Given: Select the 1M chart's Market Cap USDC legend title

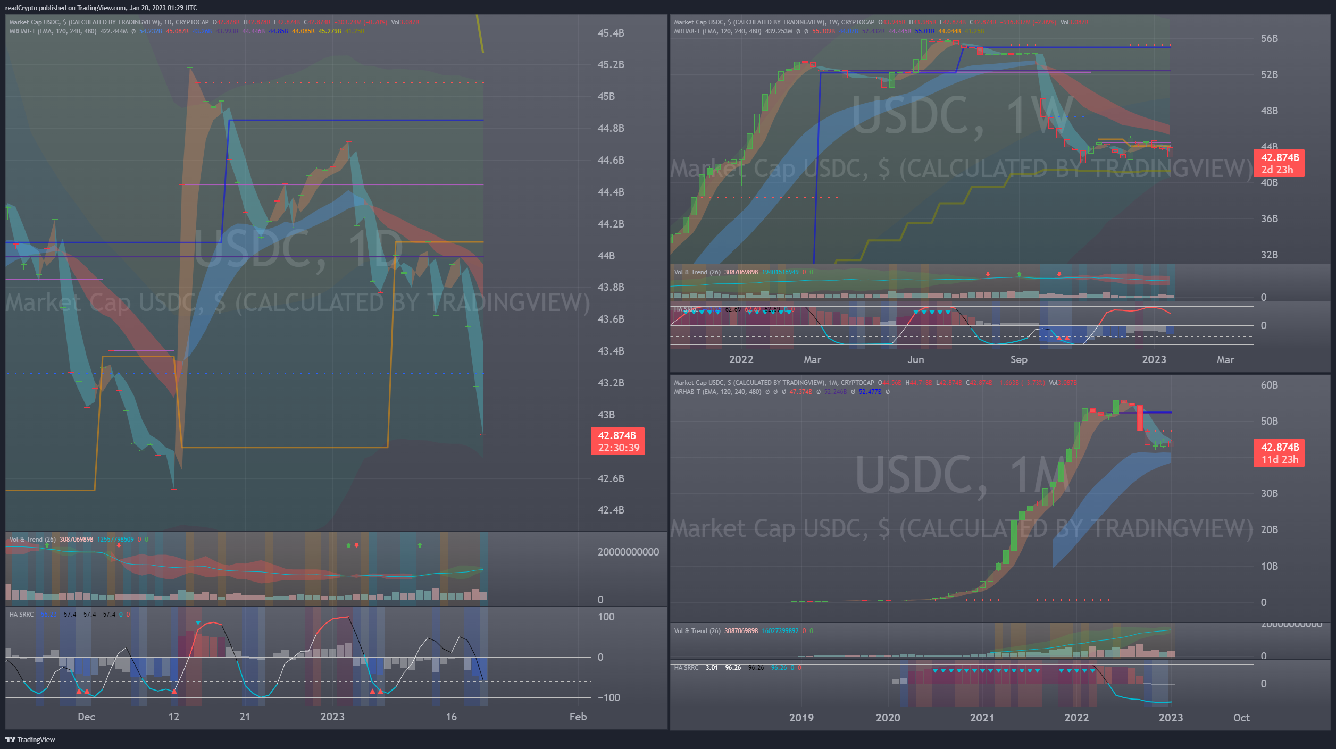Looking at the screenshot, I should click(x=774, y=383).
